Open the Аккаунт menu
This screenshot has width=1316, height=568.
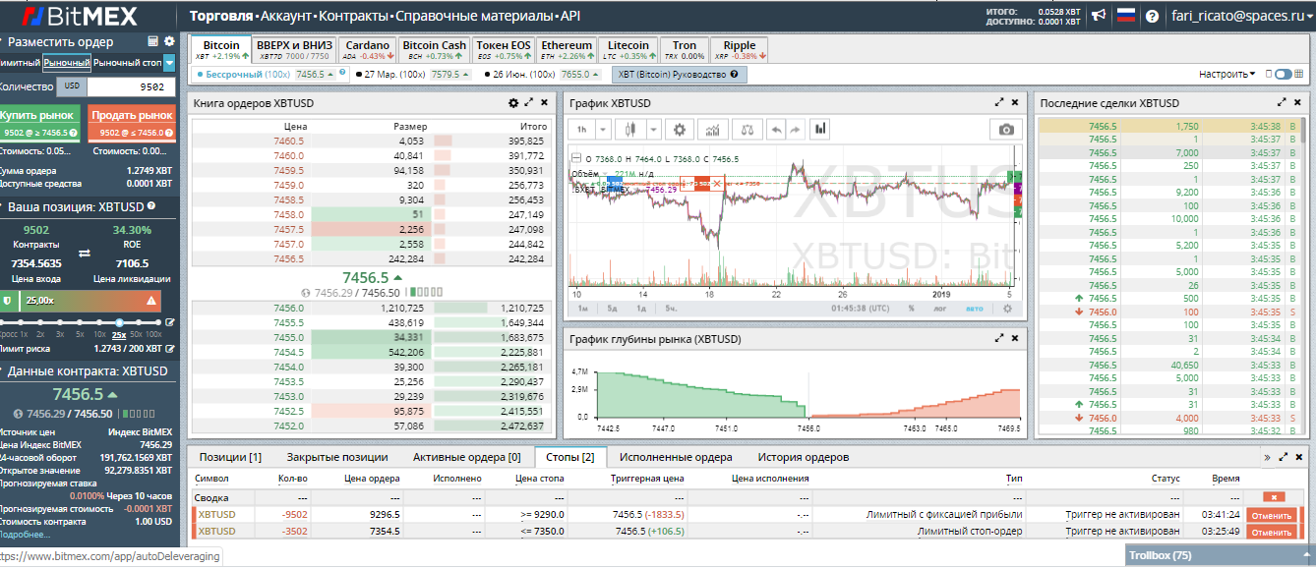click(285, 16)
